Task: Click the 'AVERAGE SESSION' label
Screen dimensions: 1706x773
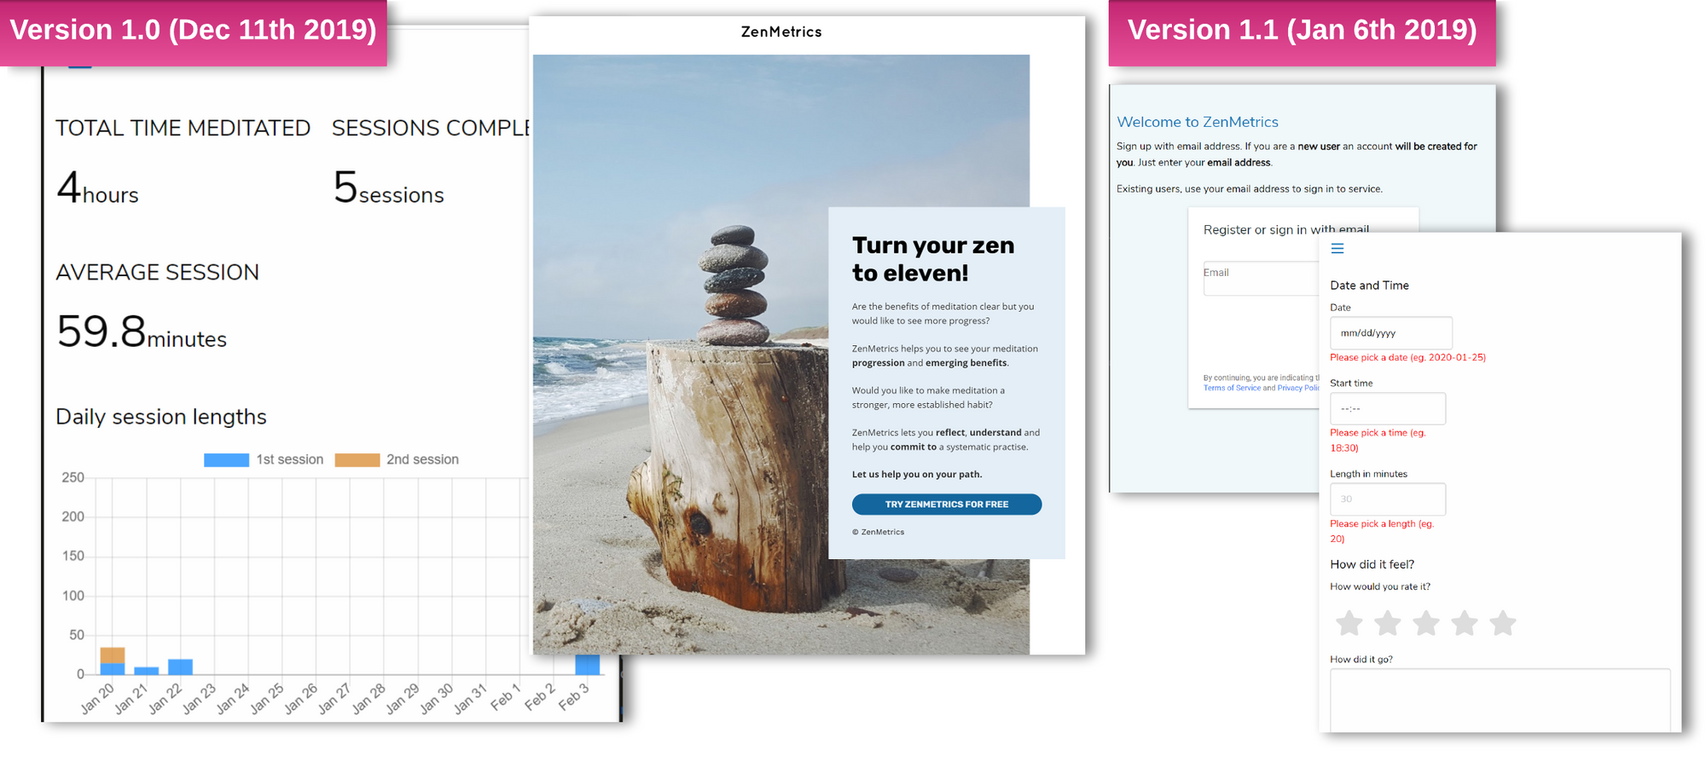Action: pos(158,272)
